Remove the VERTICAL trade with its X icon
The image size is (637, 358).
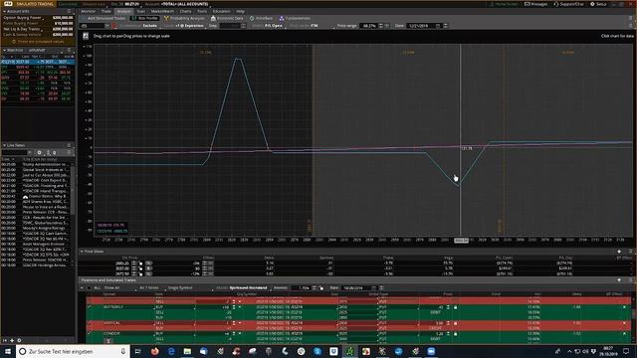pos(624,323)
